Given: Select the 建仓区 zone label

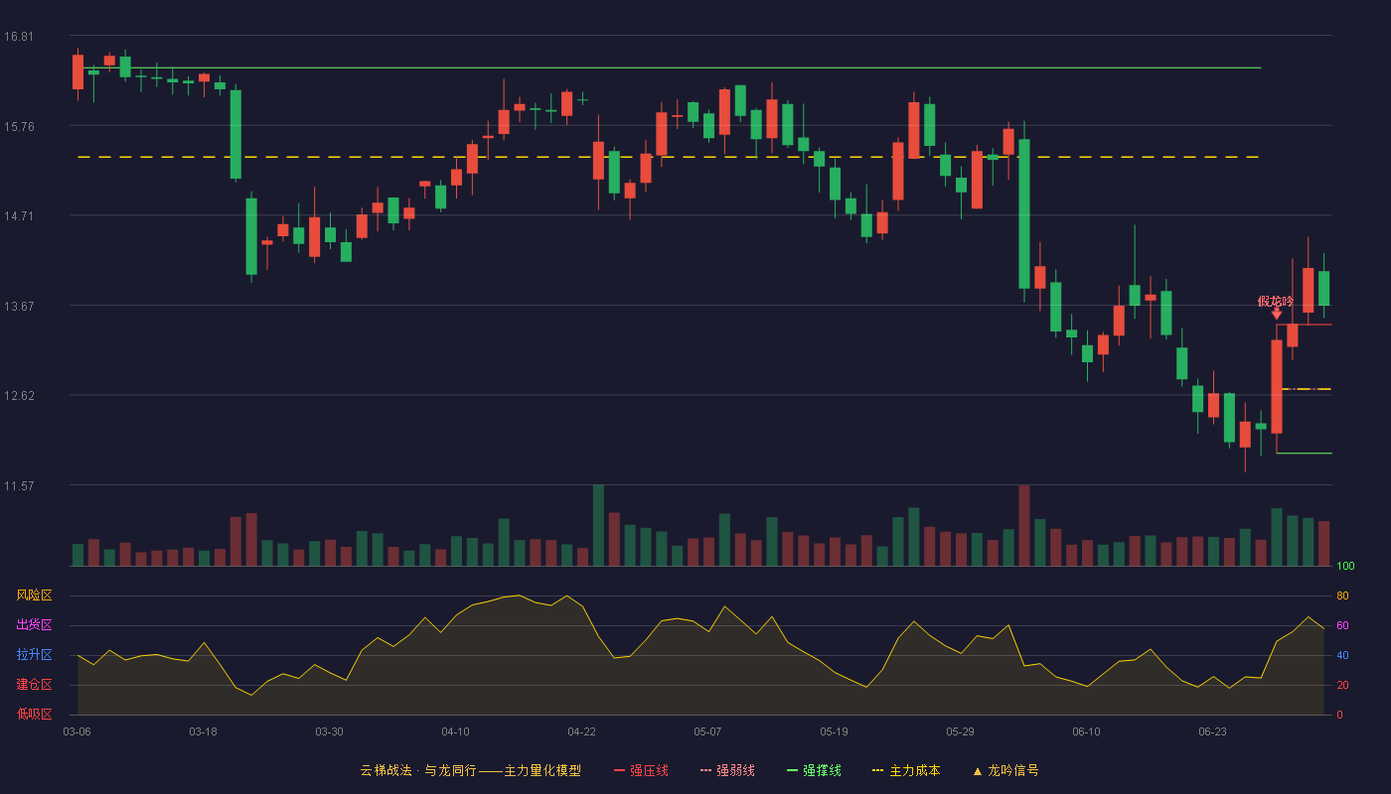Looking at the screenshot, I should click(x=34, y=685).
